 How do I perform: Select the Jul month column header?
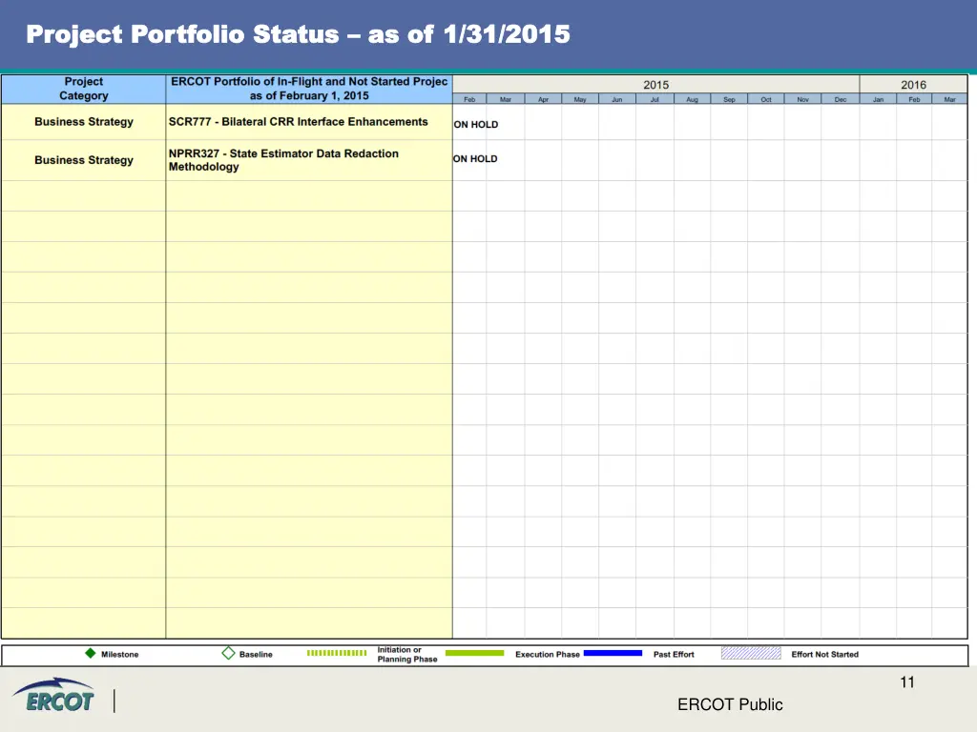point(655,99)
